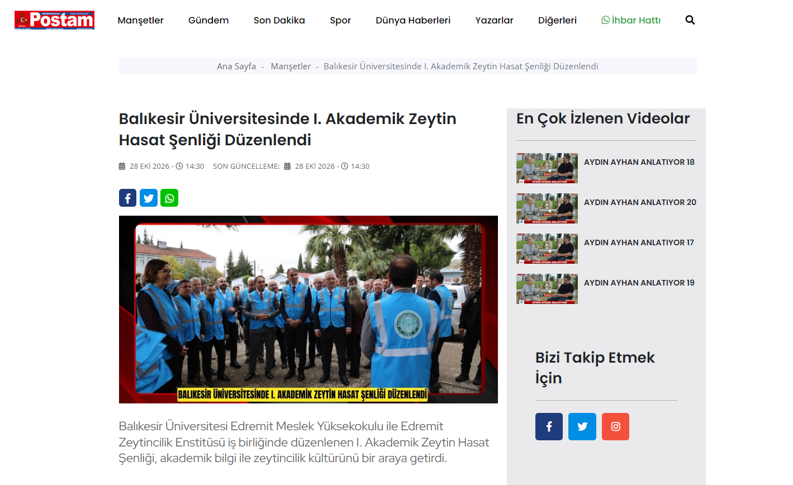Open AYDIN AYHAN ANLATIYOR 19 video title
The height and width of the screenshot is (485, 793).
click(639, 283)
